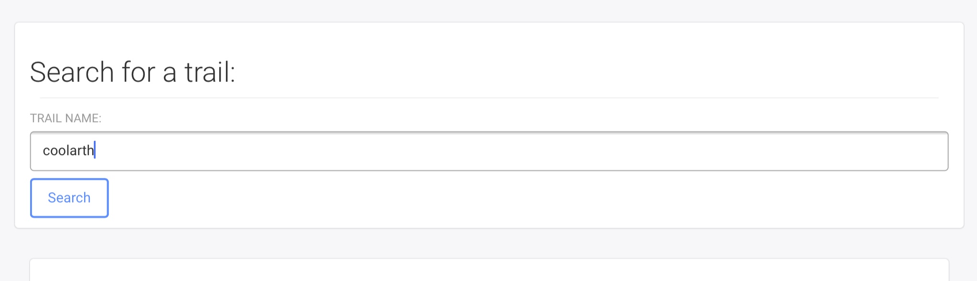Place cursor right after "coolarth" text
Viewport: 977px width, 281px height.
(95, 151)
